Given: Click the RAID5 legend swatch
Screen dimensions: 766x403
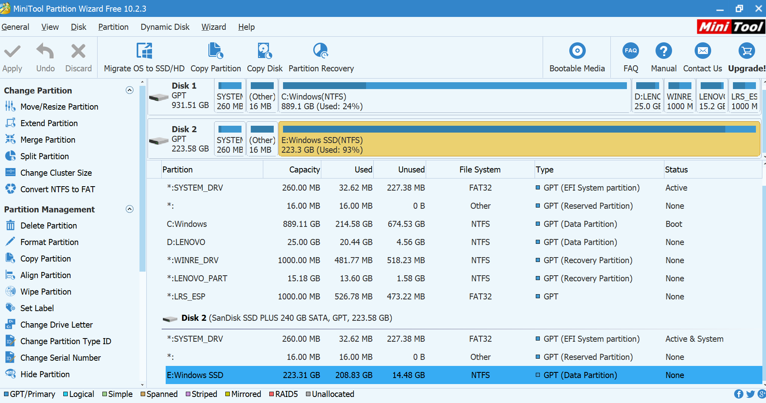Looking at the screenshot, I should coord(271,394).
